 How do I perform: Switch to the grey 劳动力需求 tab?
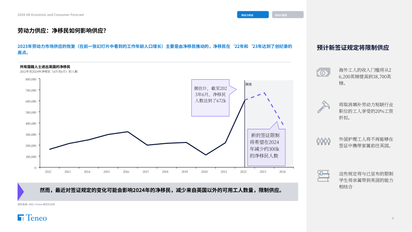[x=288, y=15]
